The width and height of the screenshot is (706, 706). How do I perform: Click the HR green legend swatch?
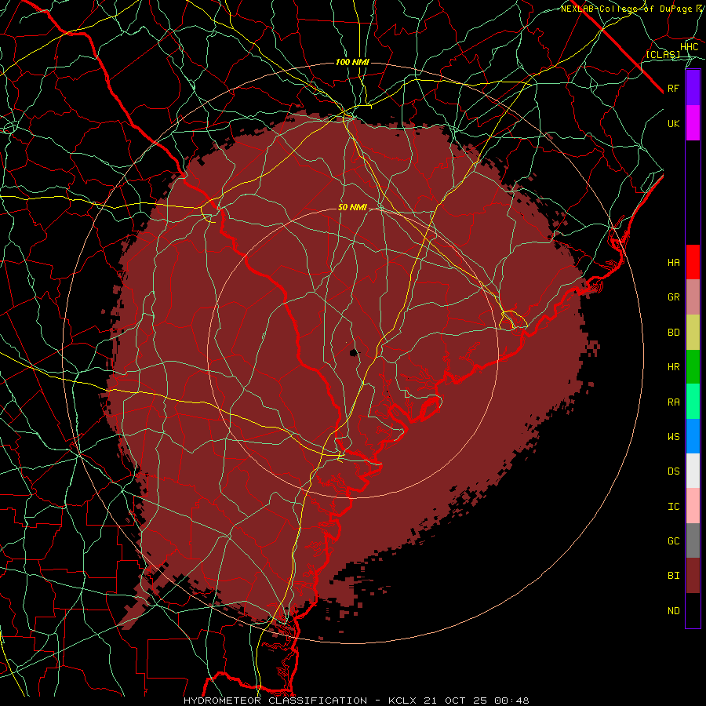coord(693,367)
